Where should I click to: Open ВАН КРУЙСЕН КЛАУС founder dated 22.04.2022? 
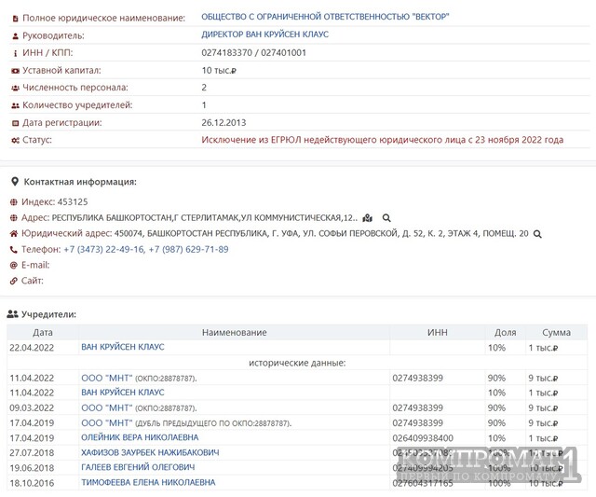point(123,347)
